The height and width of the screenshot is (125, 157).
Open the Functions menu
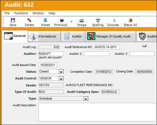[21, 13]
